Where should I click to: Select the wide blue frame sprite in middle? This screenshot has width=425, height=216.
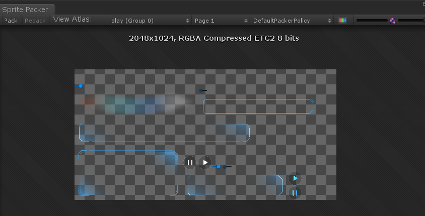click(x=164, y=133)
